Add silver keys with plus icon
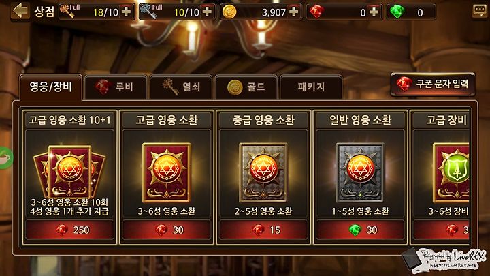Image resolution: width=490 pixels, height=276 pixels. click(x=207, y=12)
